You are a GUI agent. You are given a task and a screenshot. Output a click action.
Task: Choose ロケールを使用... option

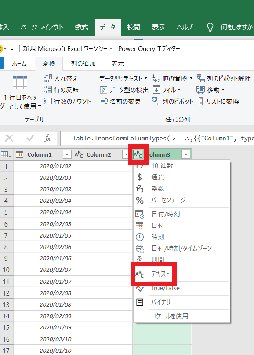coord(182,316)
